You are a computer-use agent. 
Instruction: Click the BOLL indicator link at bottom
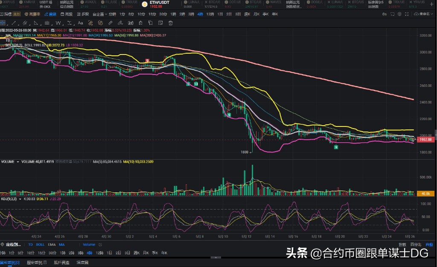40,244
